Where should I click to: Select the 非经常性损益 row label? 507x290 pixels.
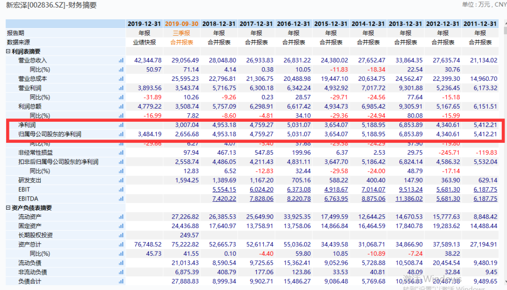(36, 153)
